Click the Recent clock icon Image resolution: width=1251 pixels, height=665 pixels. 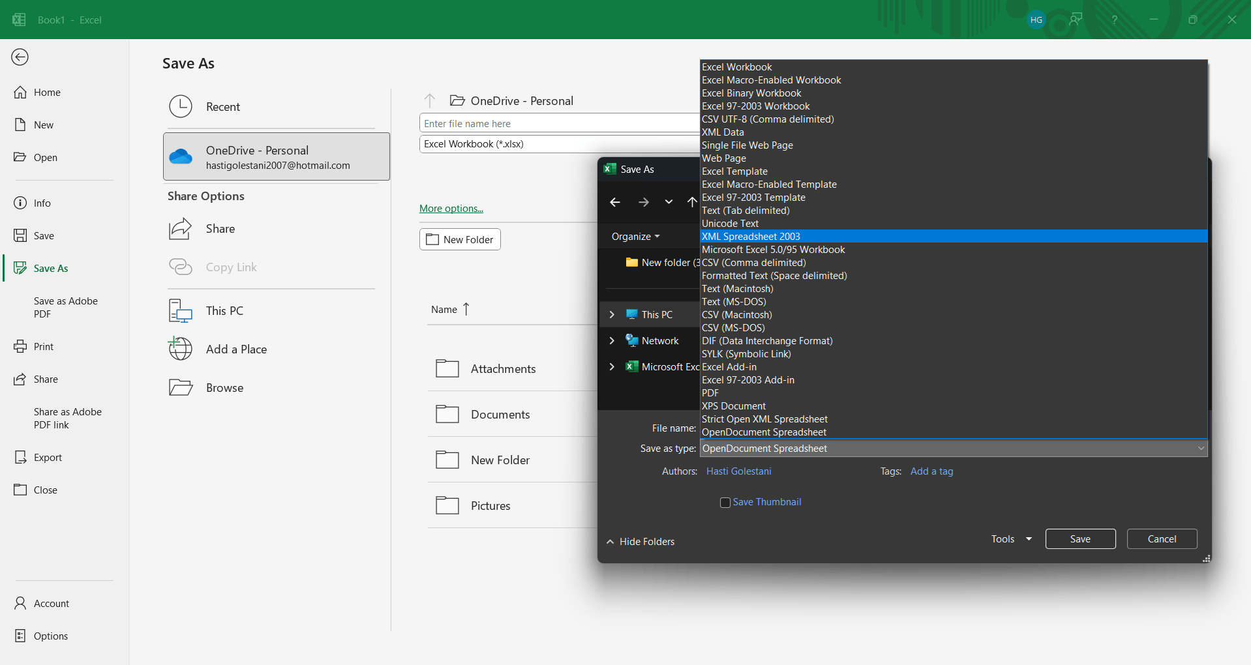point(181,106)
